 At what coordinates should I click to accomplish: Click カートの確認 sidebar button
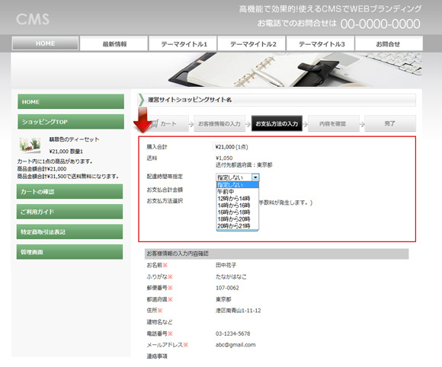pyautogui.click(x=69, y=192)
